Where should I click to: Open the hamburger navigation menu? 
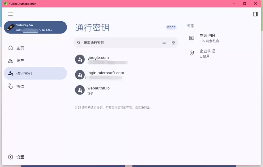pos(10,14)
